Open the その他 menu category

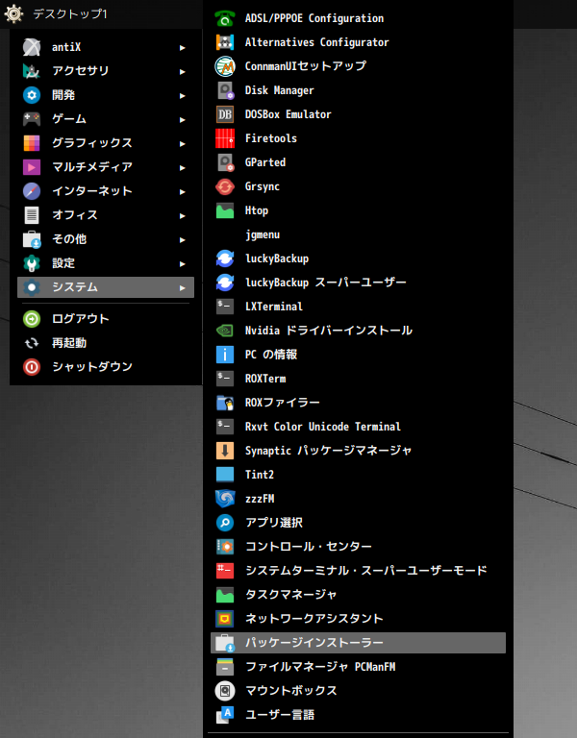point(106,239)
